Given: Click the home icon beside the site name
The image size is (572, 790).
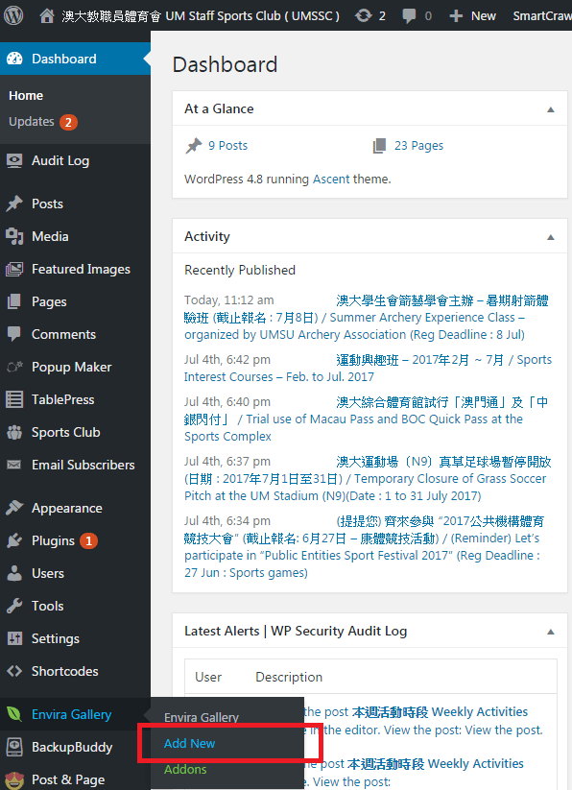Looking at the screenshot, I should click(x=47, y=16).
